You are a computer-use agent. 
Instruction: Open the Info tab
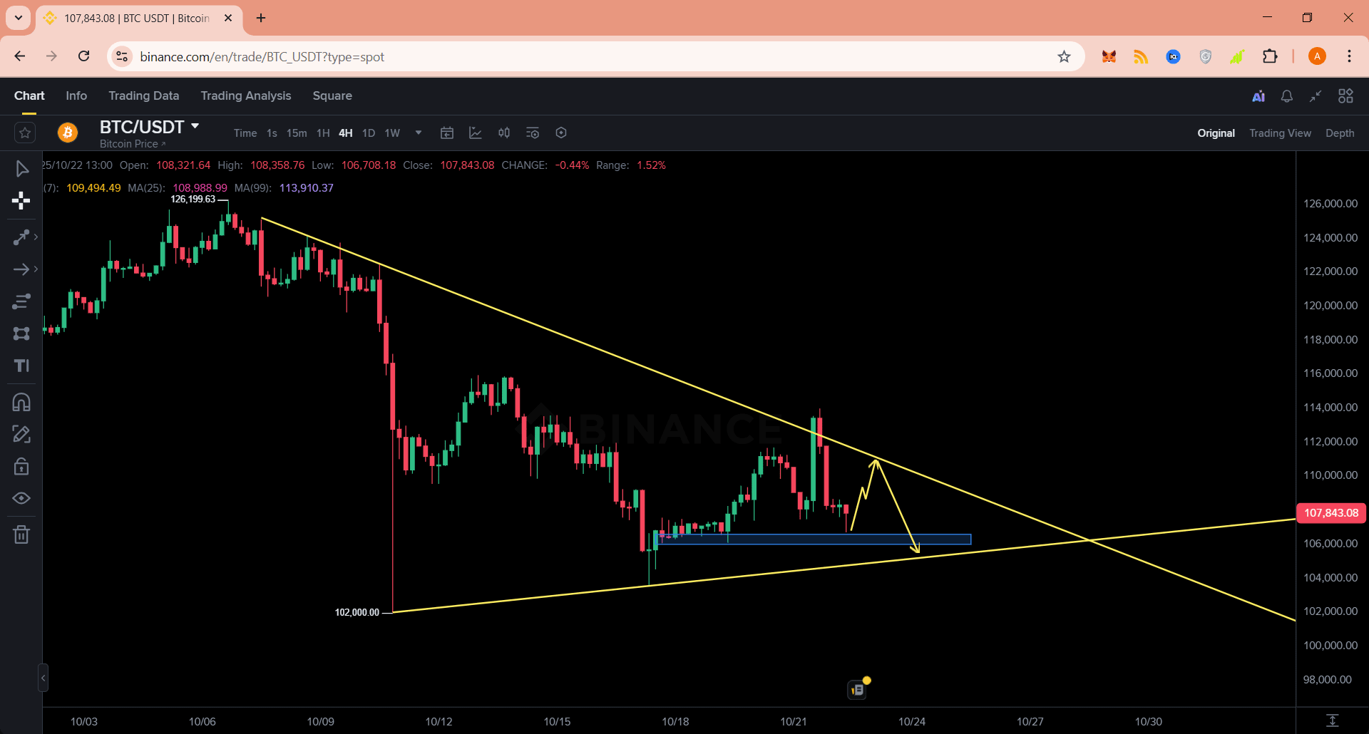[76, 95]
